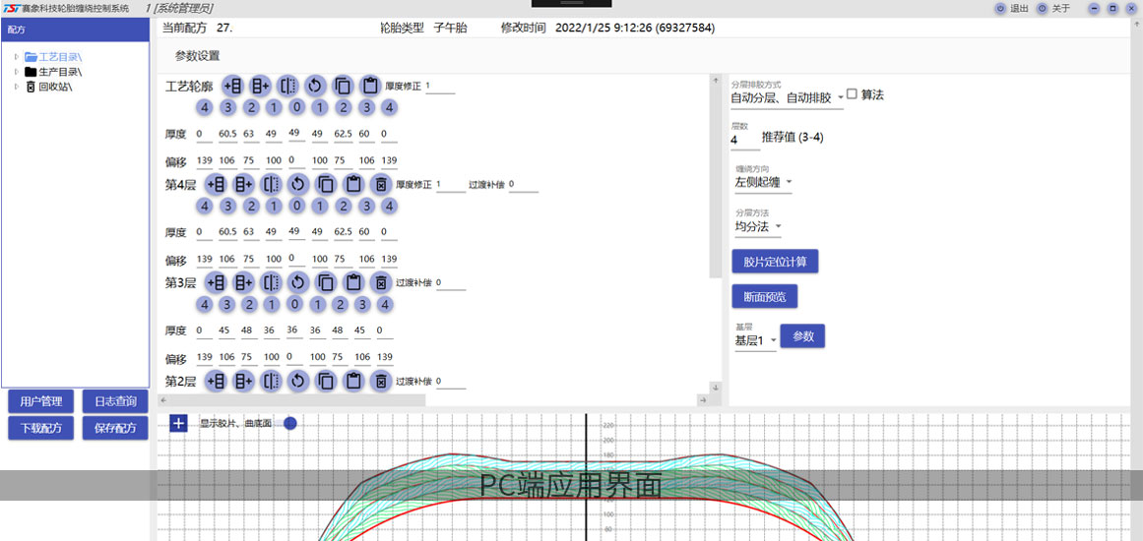Click the 保存配方 button
This screenshot has height=541, width=1143.
point(114,428)
